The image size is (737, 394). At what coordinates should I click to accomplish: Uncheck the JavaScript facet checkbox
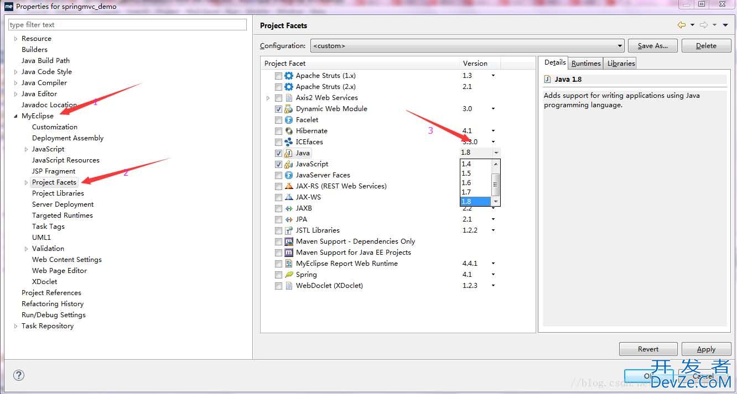pyautogui.click(x=278, y=164)
